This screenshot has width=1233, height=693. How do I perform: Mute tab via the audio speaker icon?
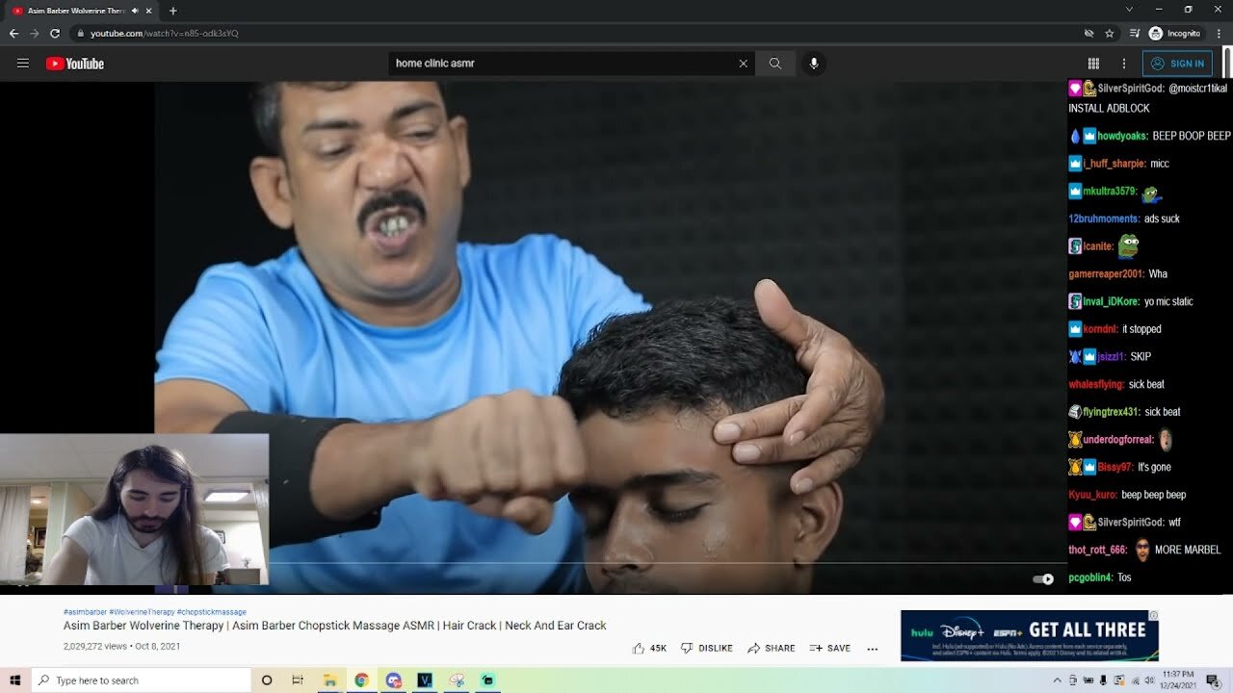coord(134,11)
